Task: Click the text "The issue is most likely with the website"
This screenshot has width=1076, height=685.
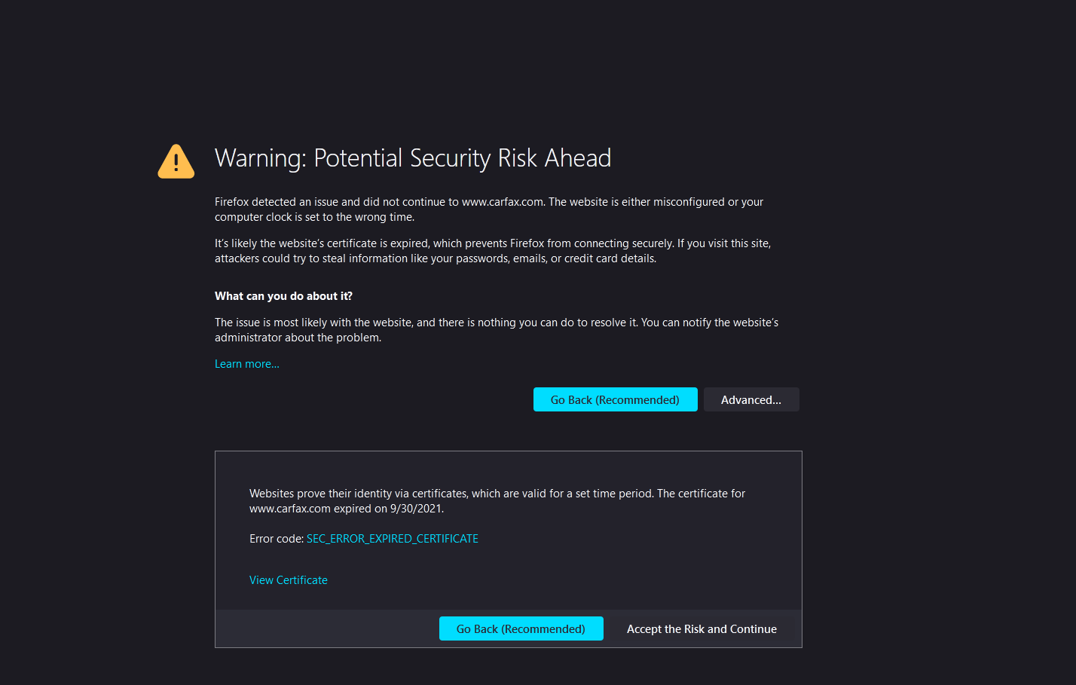Action: click(x=313, y=323)
